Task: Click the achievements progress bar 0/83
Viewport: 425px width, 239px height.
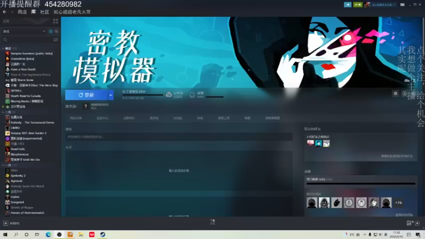Action: click(x=361, y=184)
